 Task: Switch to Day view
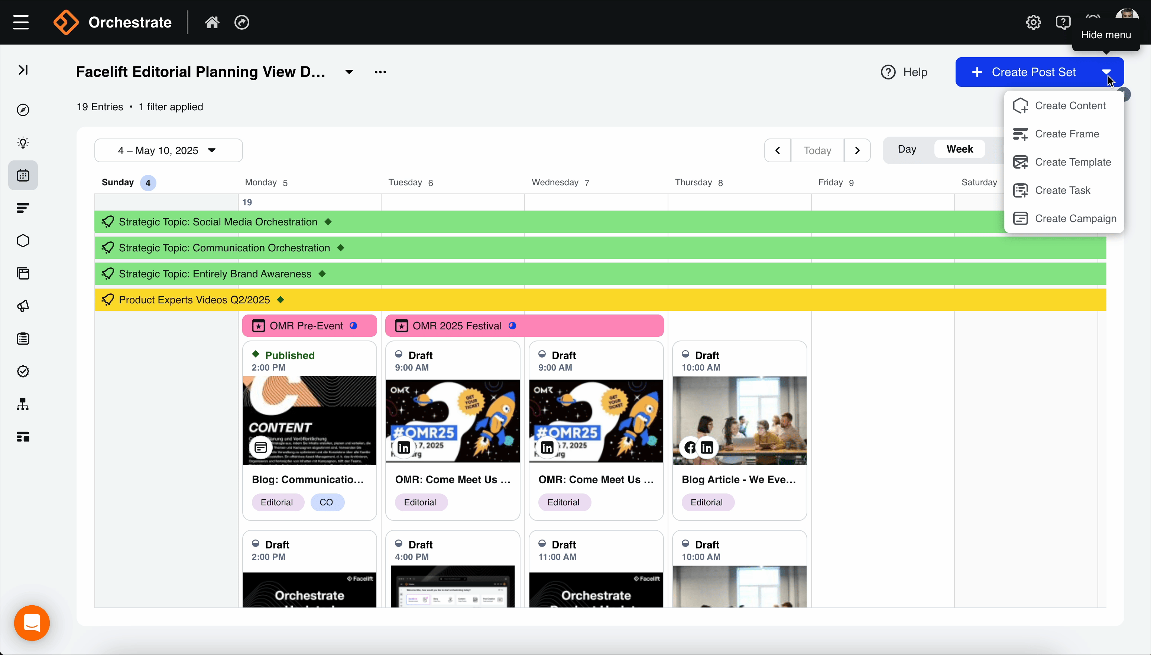point(907,149)
